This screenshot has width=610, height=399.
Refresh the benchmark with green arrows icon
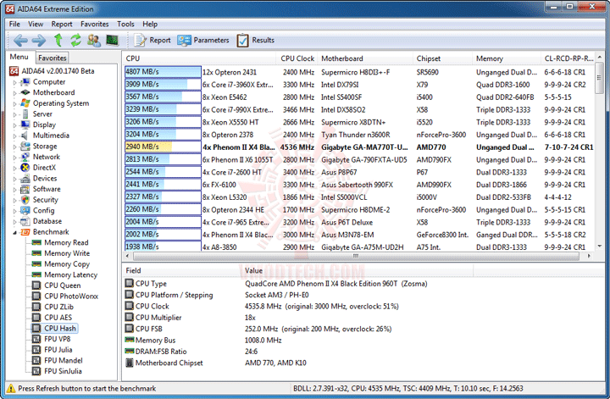(75, 40)
